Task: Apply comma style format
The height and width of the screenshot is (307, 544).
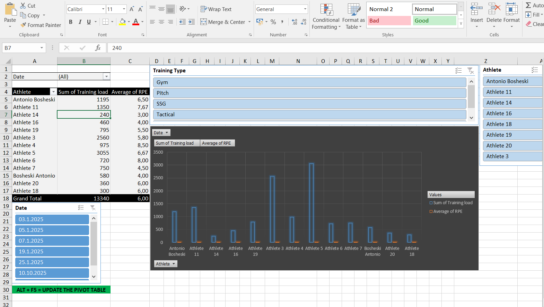Action: point(282,22)
